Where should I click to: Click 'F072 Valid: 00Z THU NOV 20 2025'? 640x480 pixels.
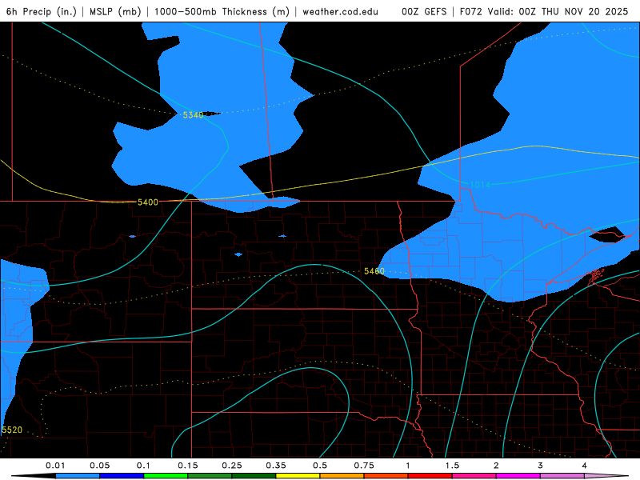544,11
